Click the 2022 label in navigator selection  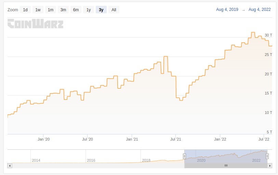256,160
